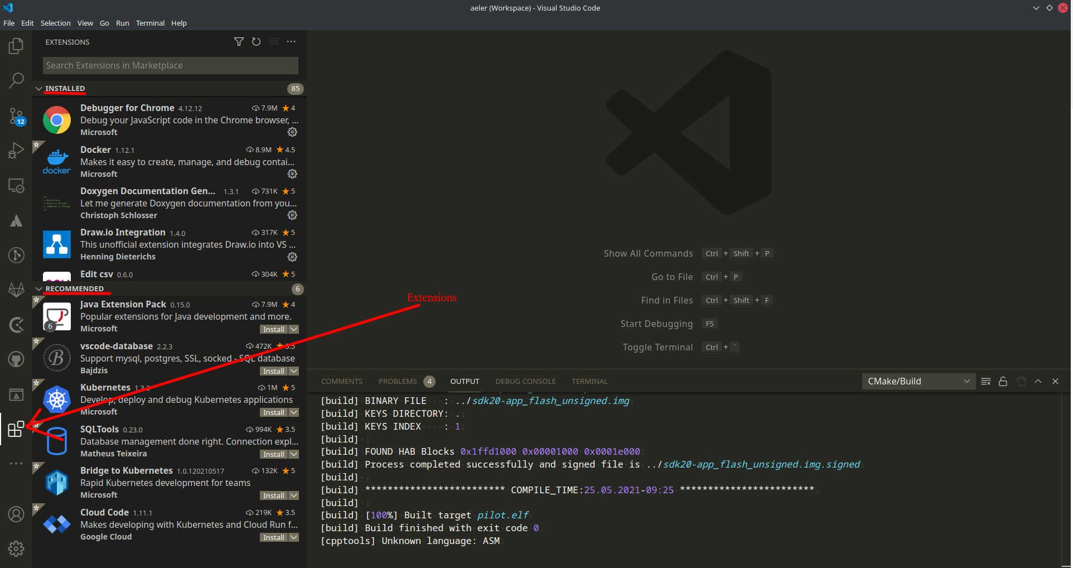Open install options dropdown for Kubernetes
The height and width of the screenshot is (568, 1073).
tap(294, 413)
